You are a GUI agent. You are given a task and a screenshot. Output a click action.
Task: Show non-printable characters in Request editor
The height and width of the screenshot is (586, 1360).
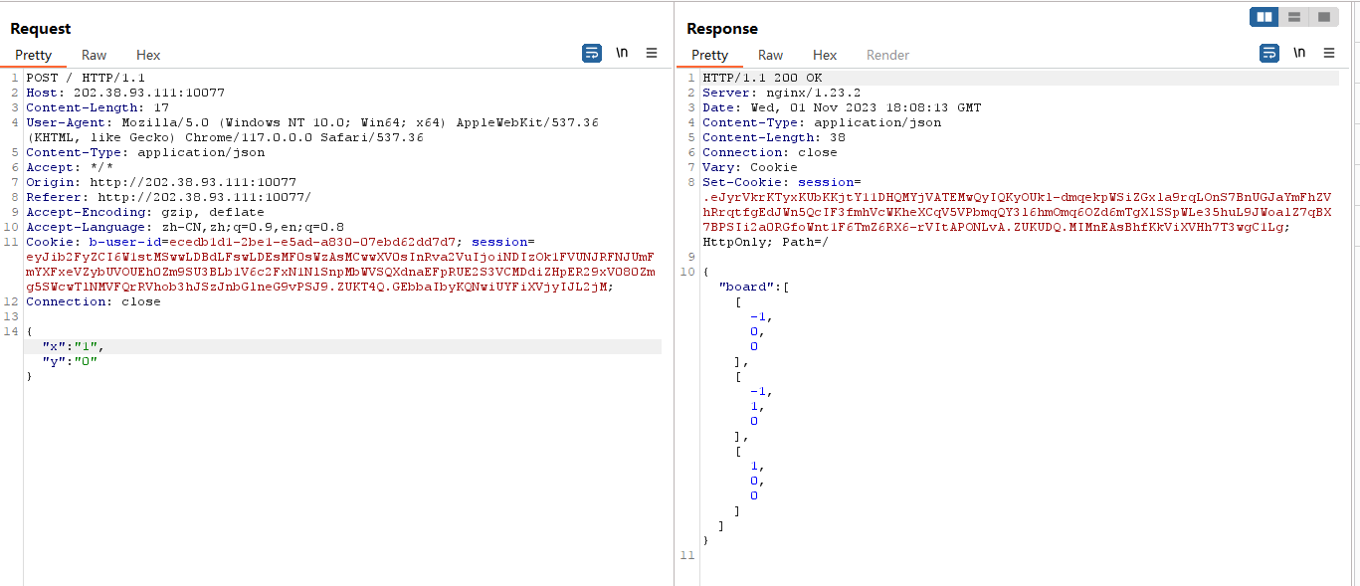(x=622, y=54)
